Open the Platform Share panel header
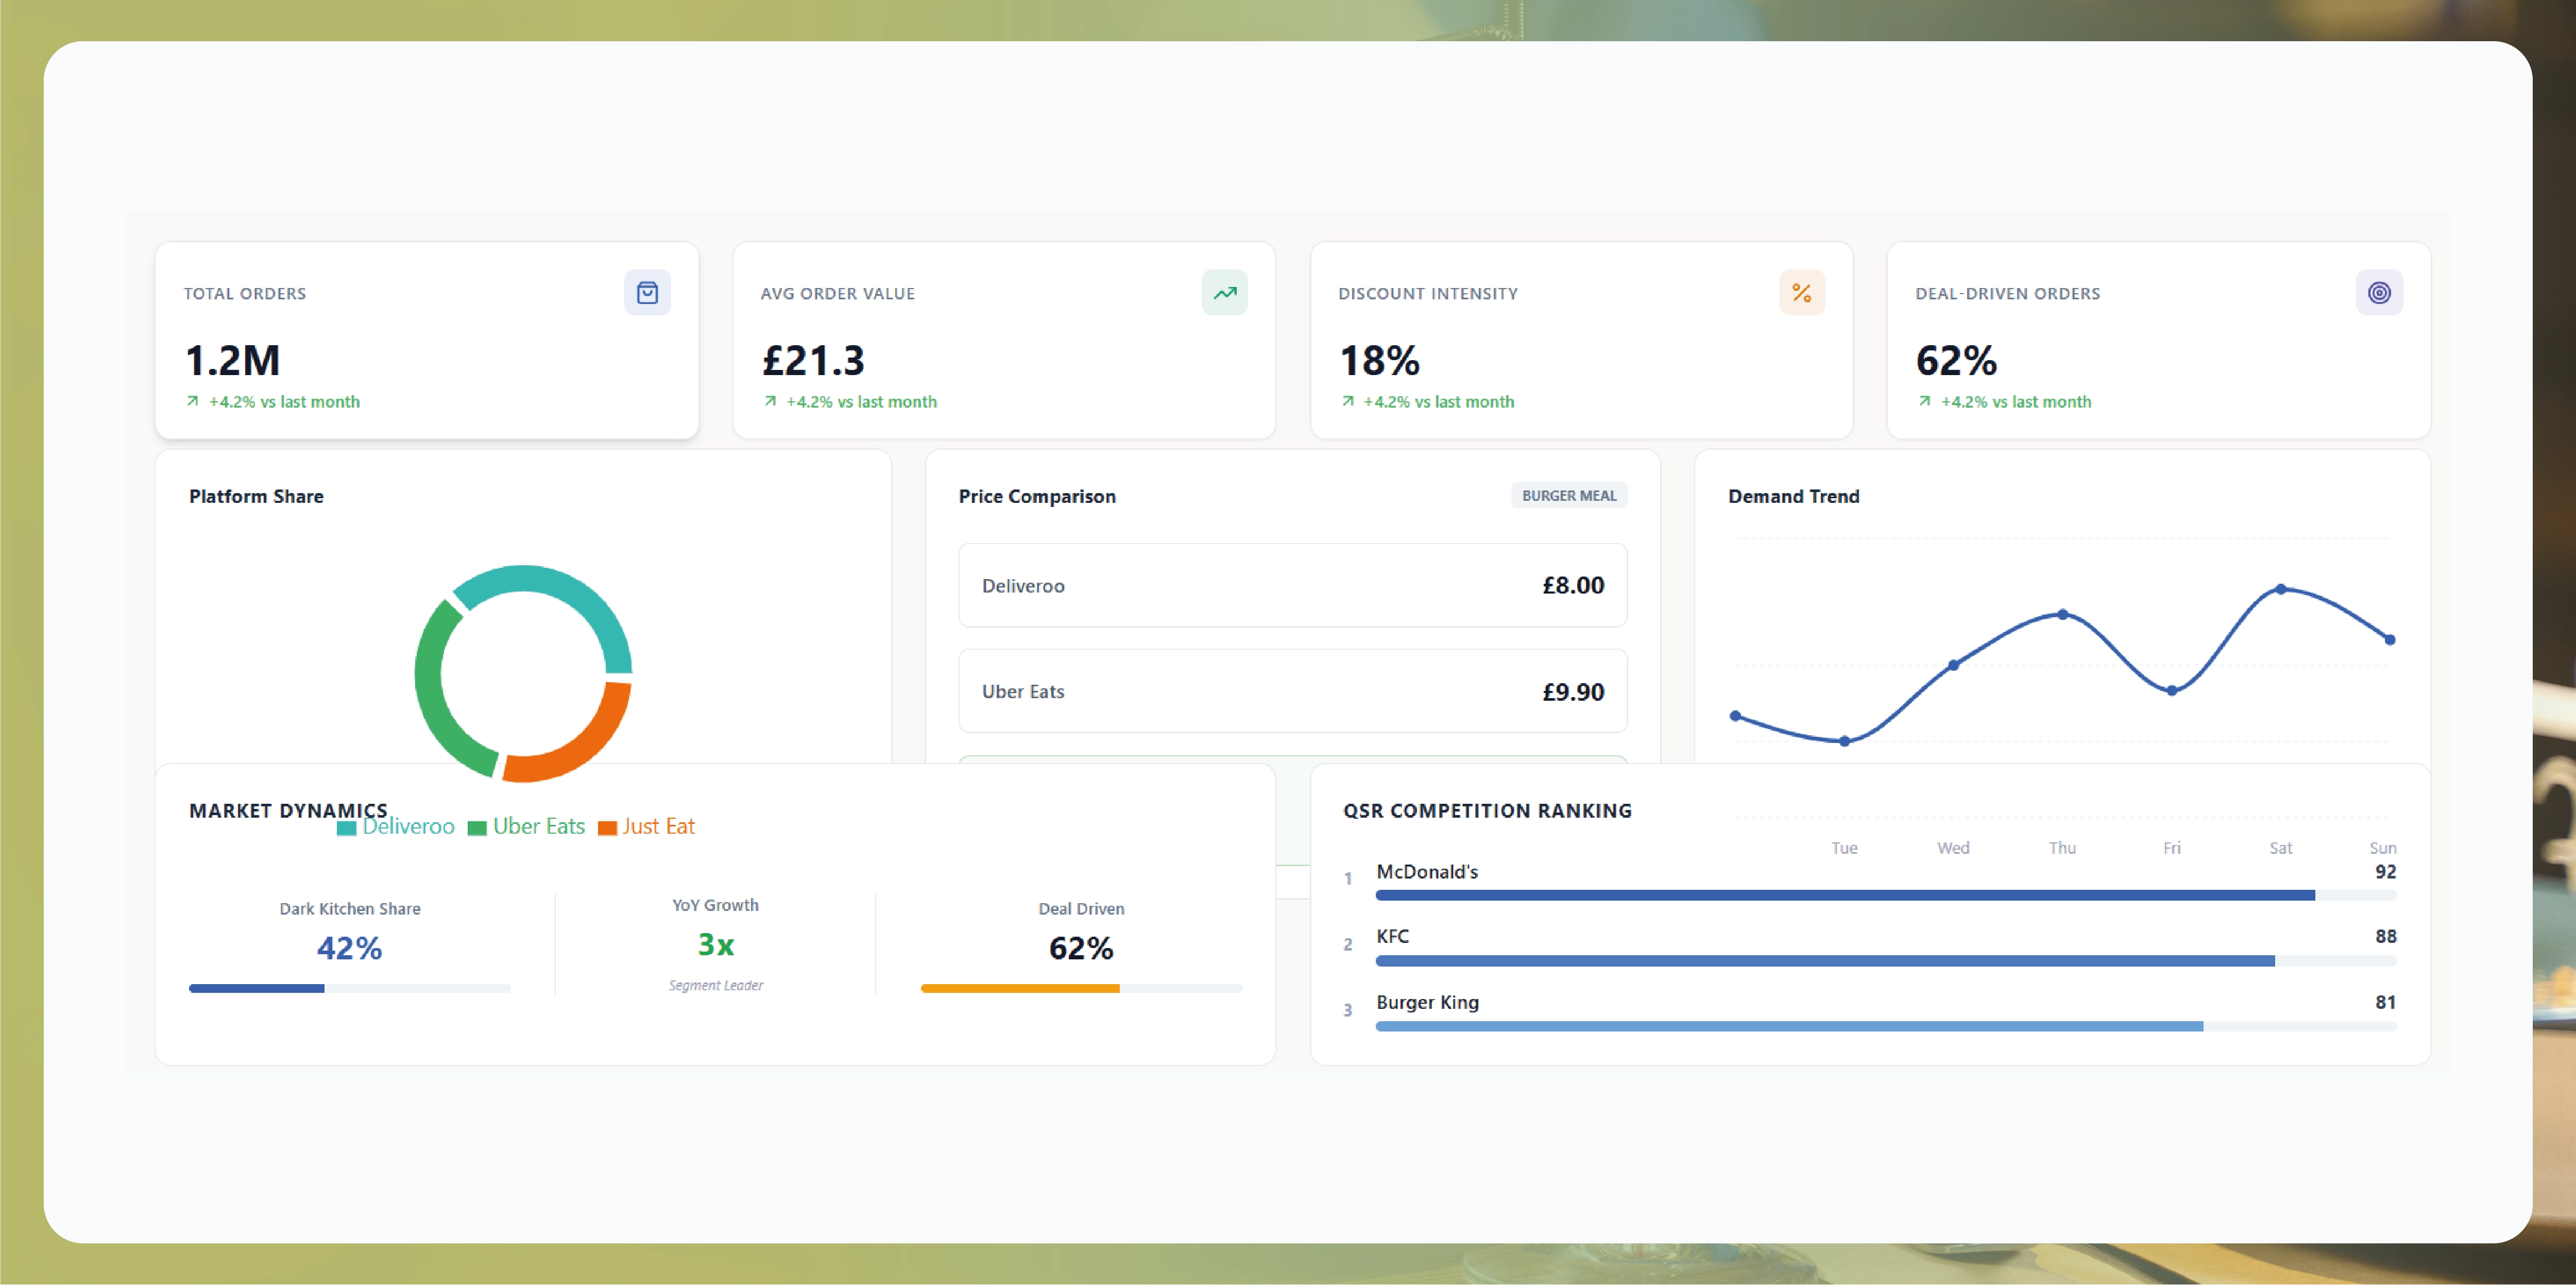The image size is (2576, 1285). [x=256, y=495]
